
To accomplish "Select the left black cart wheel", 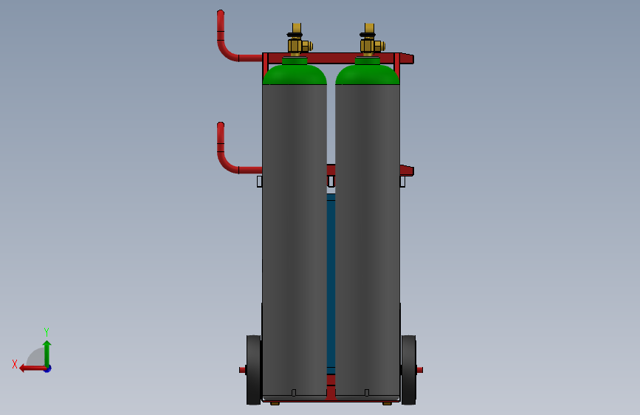I will tap(253, 370).
